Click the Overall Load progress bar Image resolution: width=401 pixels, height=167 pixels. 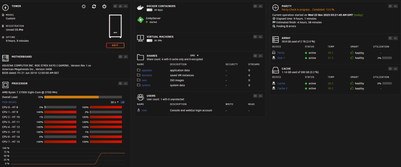(x=83, y=97)
